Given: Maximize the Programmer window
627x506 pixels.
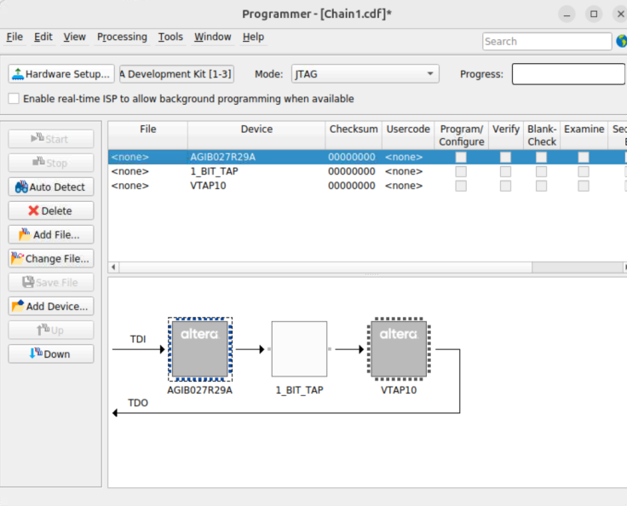Looking at the screenshot, I should click(594, 14).
